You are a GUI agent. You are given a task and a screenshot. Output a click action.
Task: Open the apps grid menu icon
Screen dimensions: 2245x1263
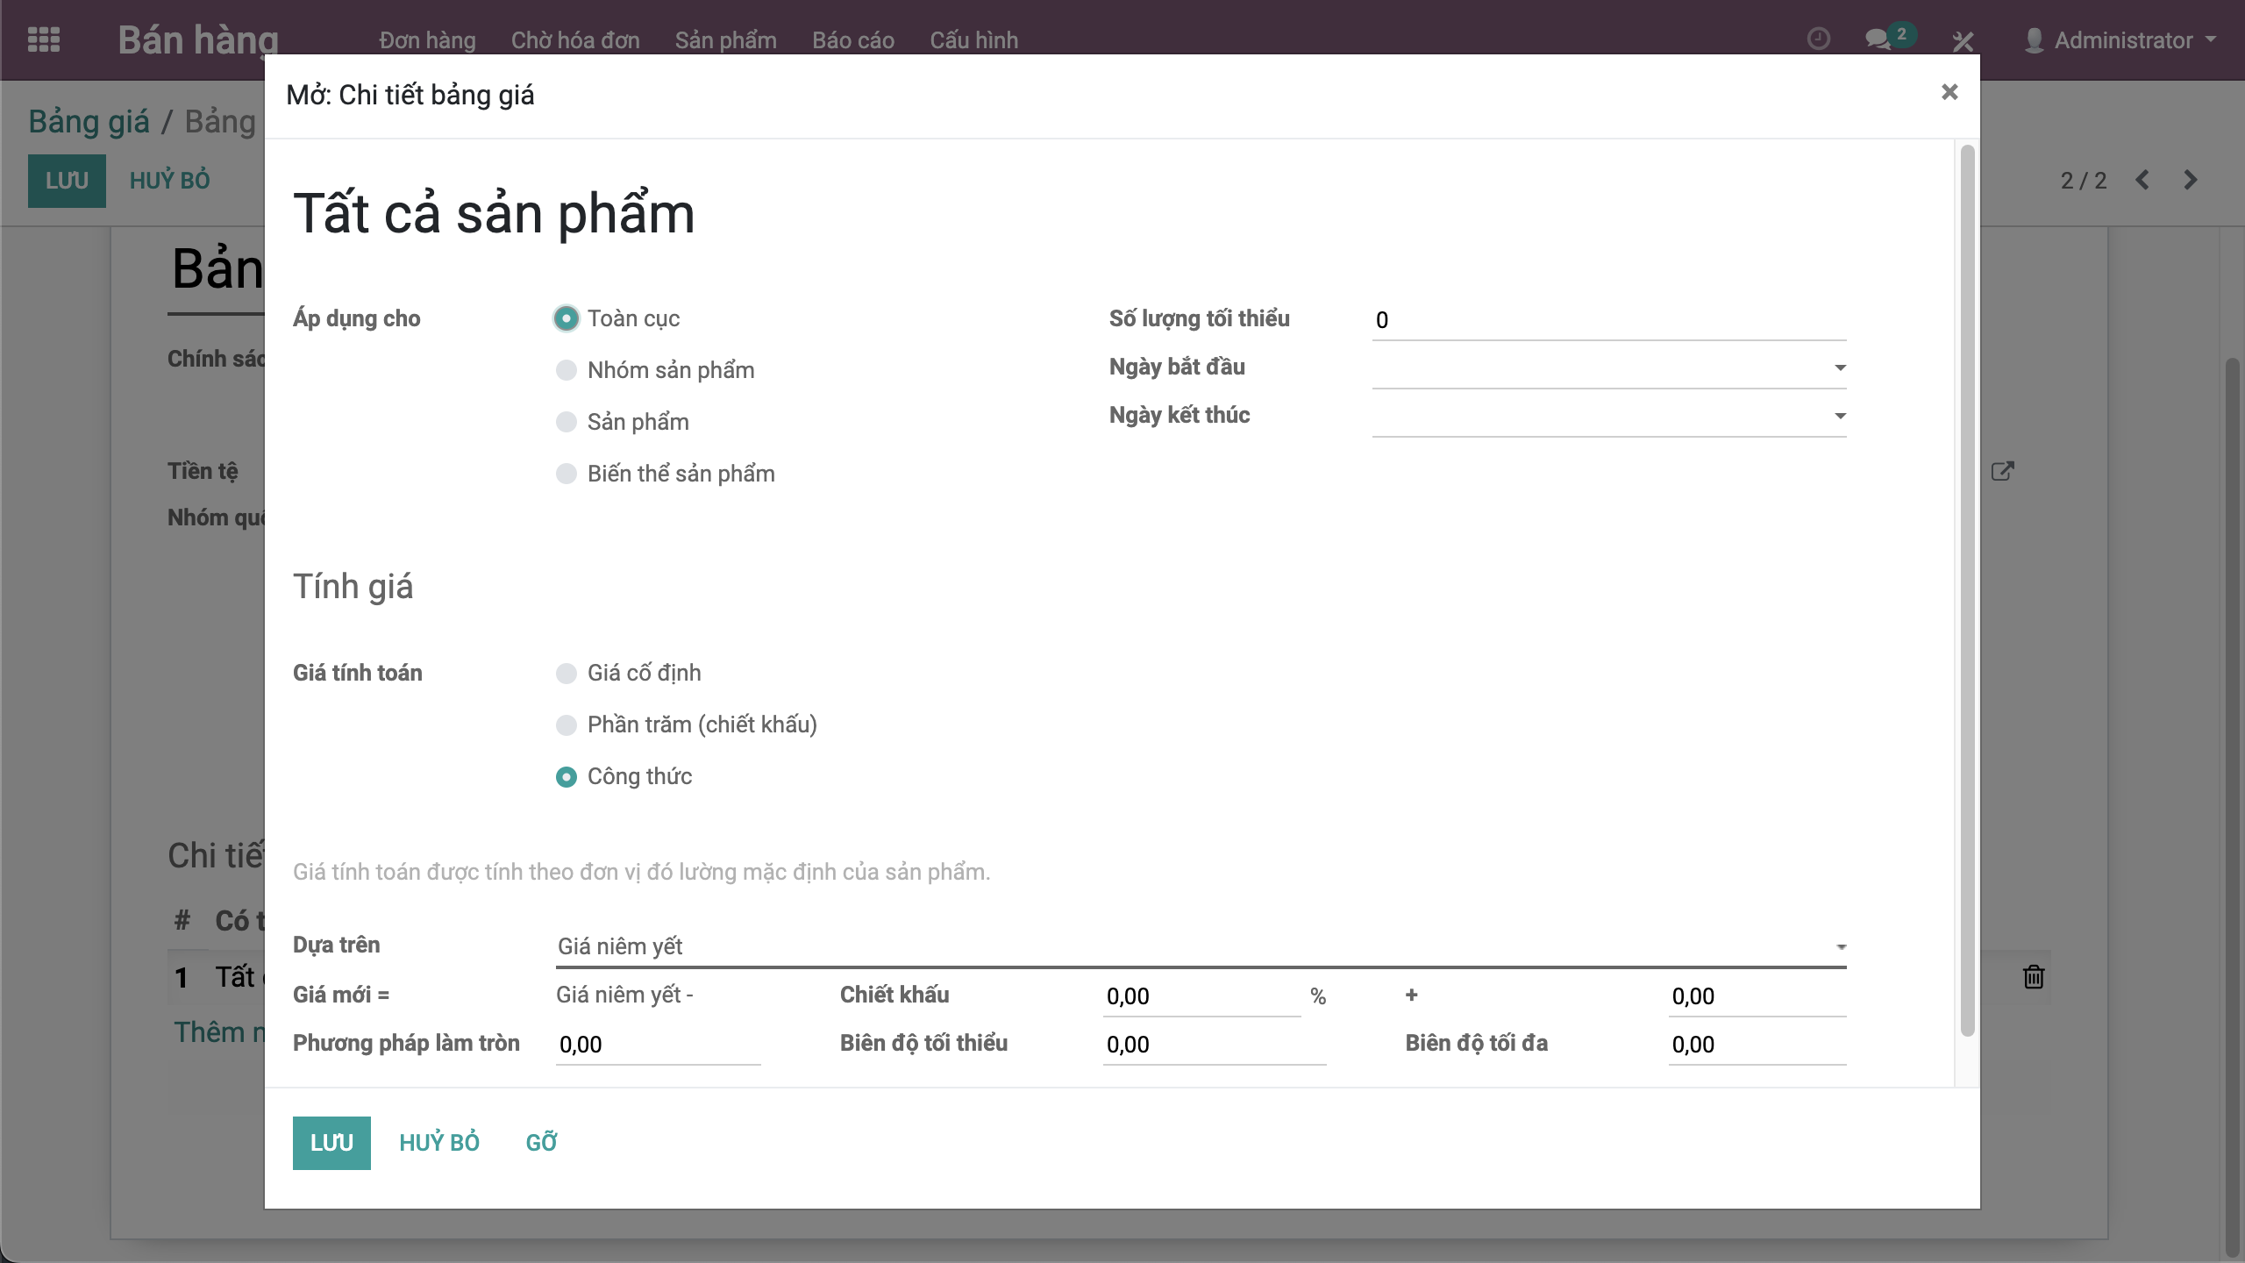coord(44,39)
